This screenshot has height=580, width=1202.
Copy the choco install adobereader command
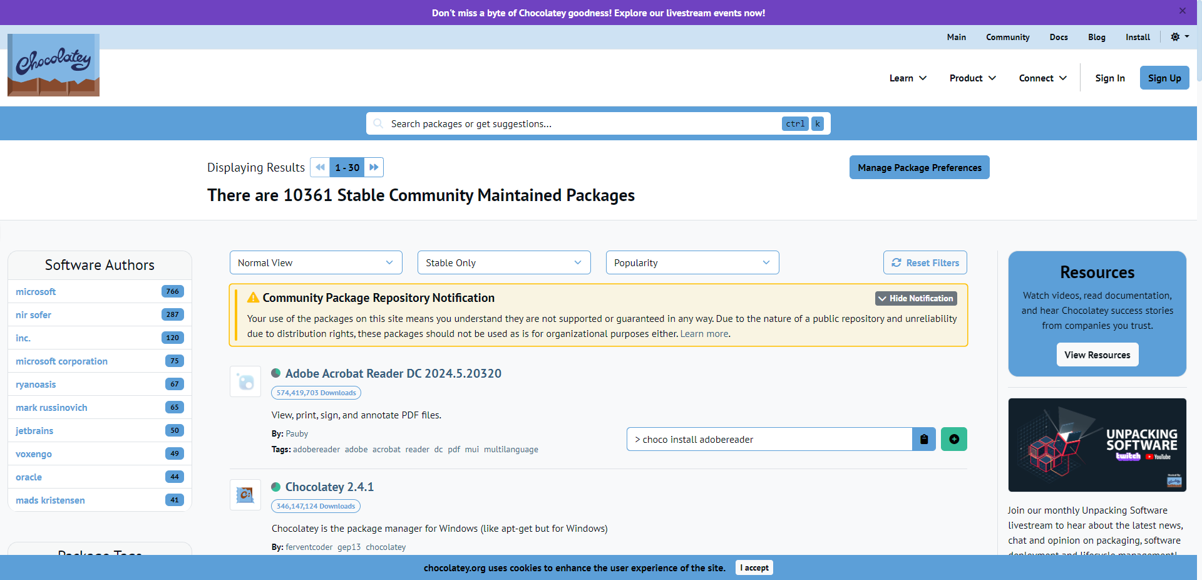click(x=923, y=439)
